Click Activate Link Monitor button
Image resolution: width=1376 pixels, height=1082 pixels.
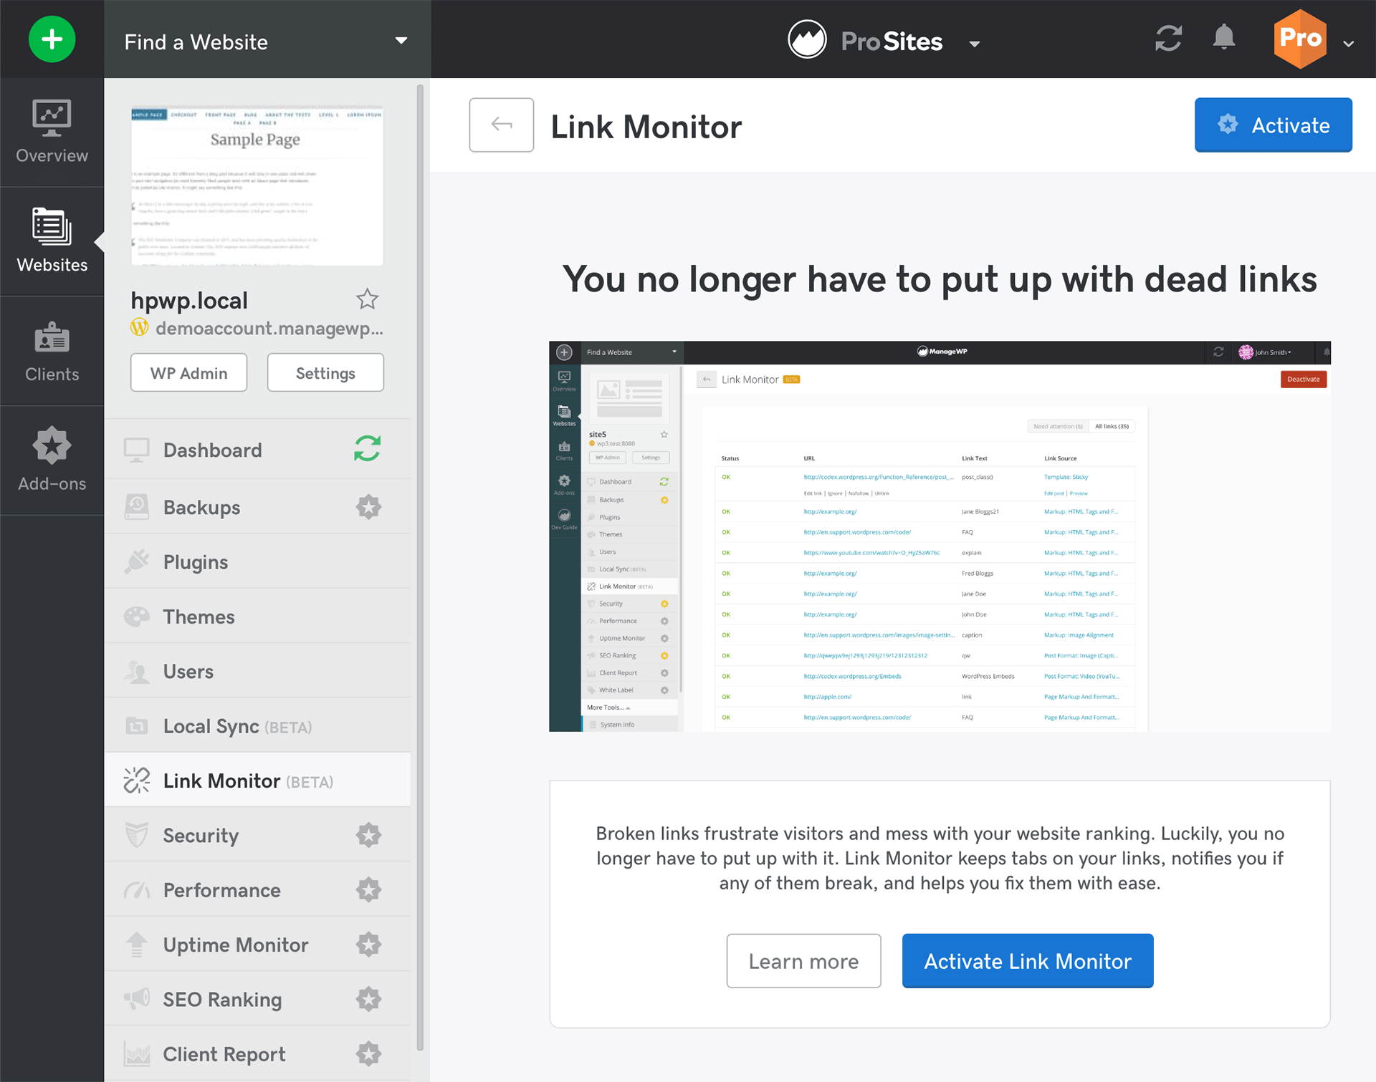[1027, 960]
